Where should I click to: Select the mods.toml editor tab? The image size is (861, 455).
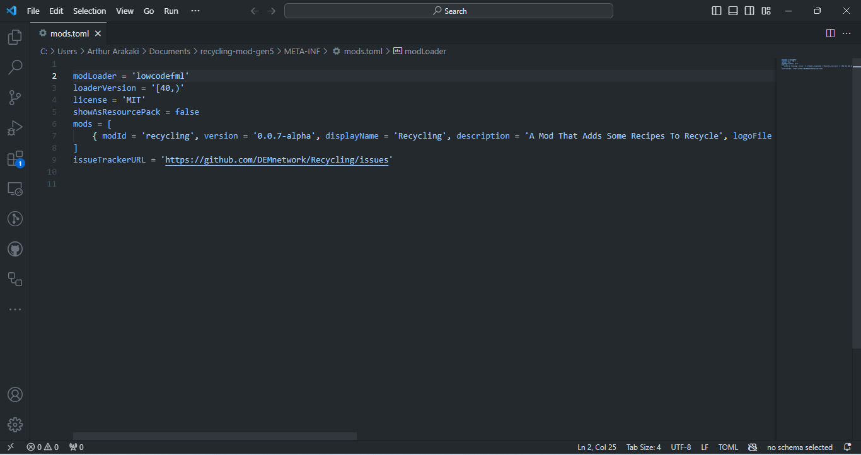click(x=69, y=33)
